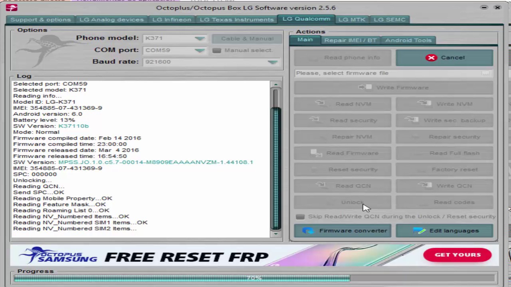Click the Firmware converter icon
Screen dimensions: 511x287
click(308, 230)
